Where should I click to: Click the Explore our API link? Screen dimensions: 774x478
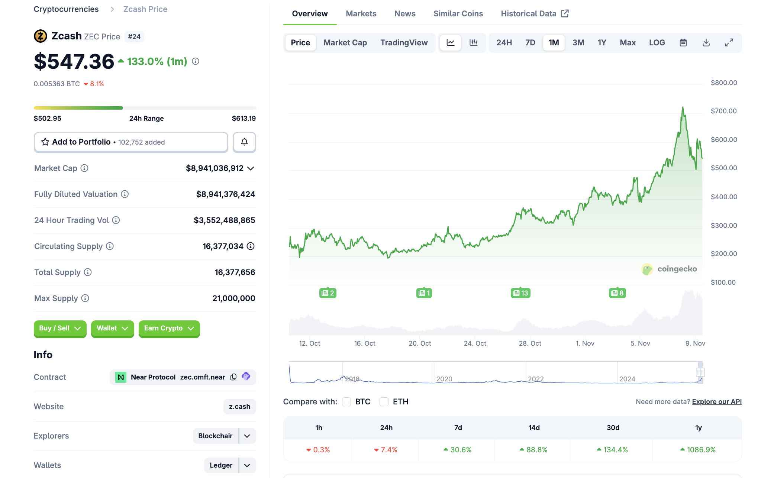tap(716, 402)
